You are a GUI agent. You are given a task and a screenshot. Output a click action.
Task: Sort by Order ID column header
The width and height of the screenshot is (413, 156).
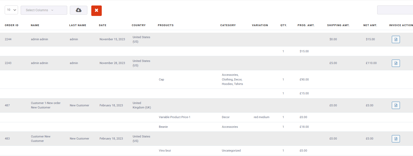tap(12, 25)
